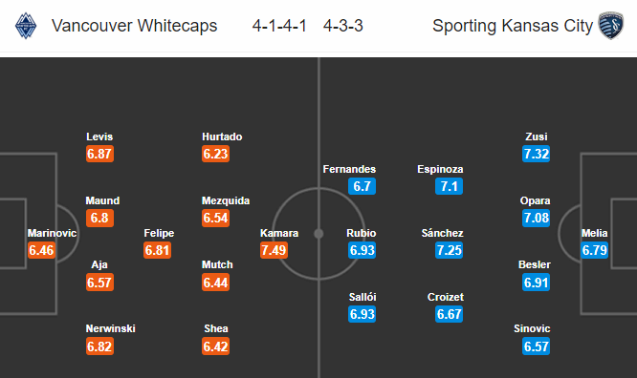Click Sinovic's 6.57 rating badge
Image resolution: width=637 pixels, height=378 pixels.
click(537, 346)
